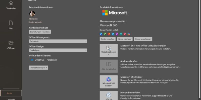Click the PowerPoint app icon in product list
This screenshot has width=201, height=100.
[x=109, y=34]
